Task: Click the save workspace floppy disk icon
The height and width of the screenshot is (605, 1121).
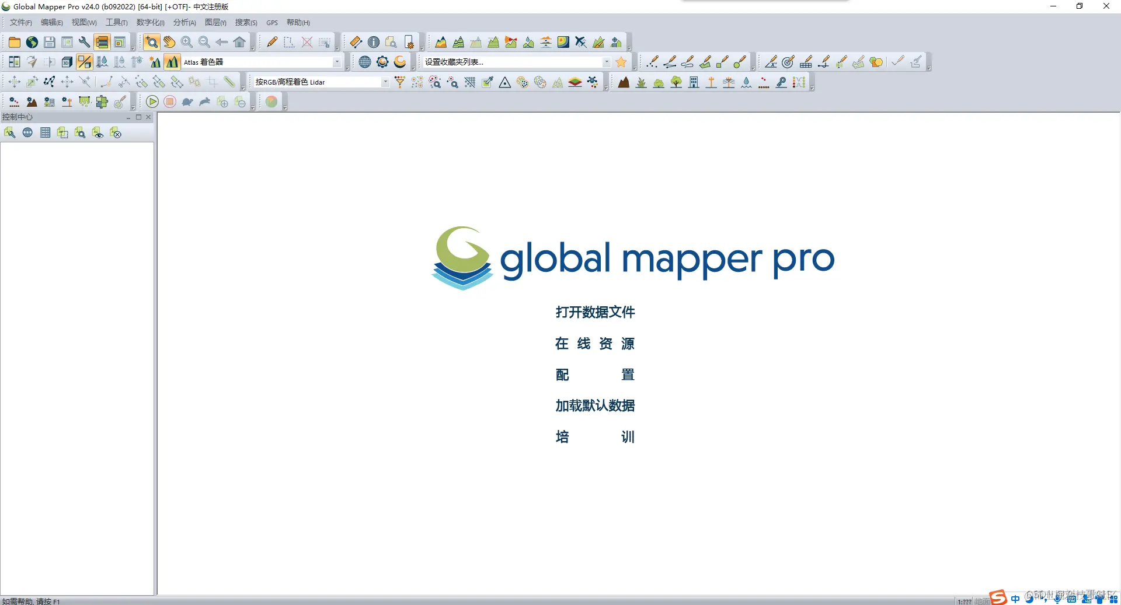Action: 50,42
